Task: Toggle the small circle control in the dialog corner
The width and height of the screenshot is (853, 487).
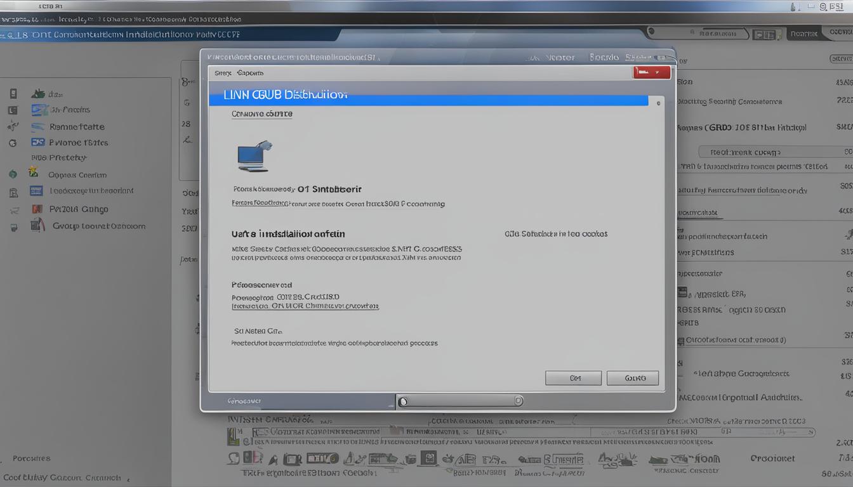Action: [658, 103]
